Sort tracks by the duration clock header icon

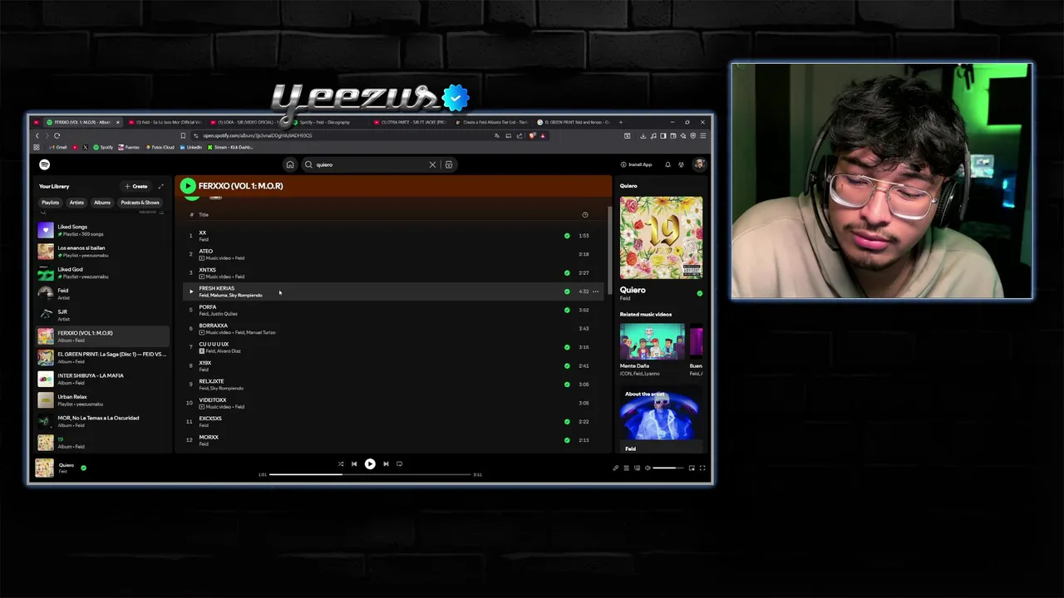point(585,215)
